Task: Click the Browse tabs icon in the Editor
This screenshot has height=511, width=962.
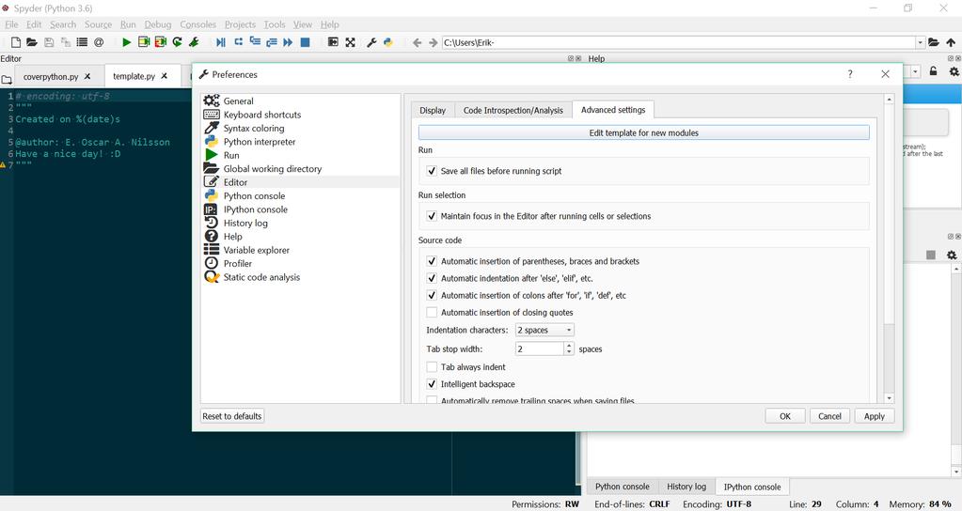Action: click(7, 80)
